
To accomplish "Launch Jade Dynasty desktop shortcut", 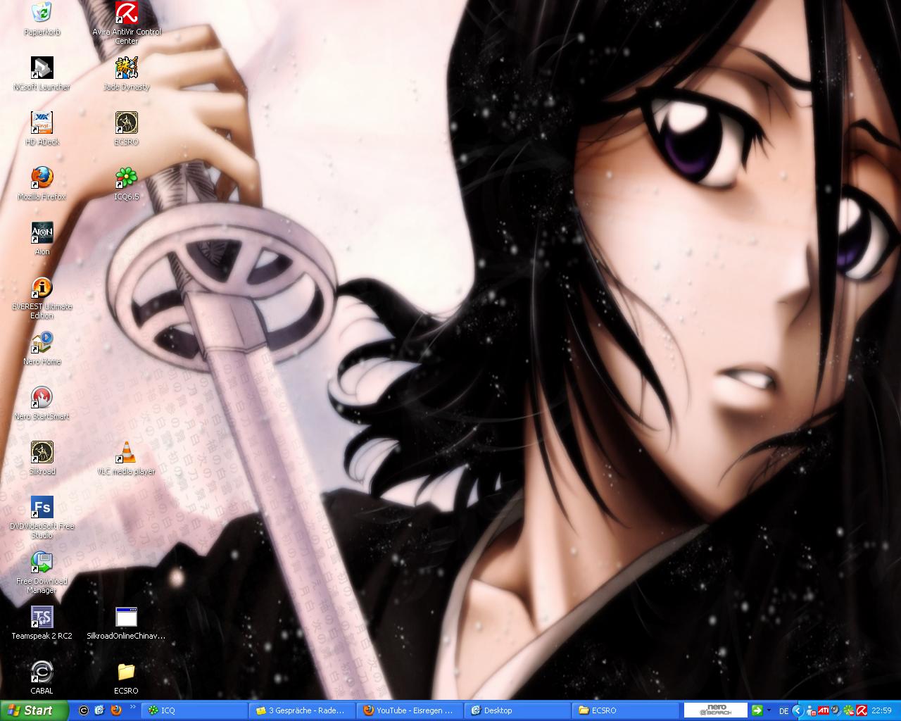I will click(127, 69).
